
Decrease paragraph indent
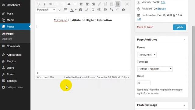(99, 10)
